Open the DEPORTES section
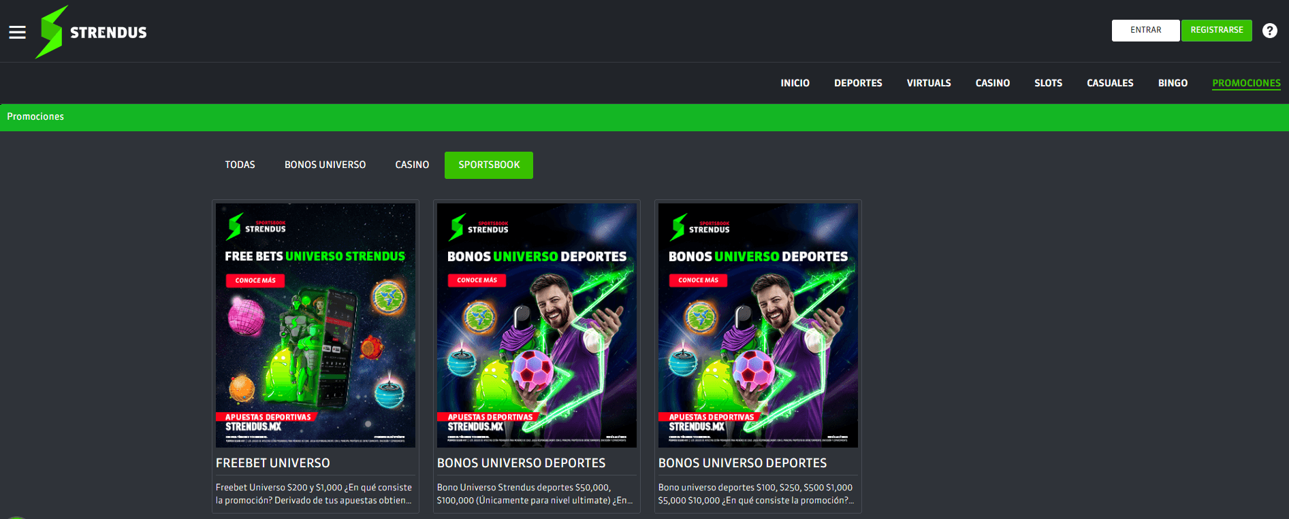The height and width of the screenshot is (519, 1289). 858,83
